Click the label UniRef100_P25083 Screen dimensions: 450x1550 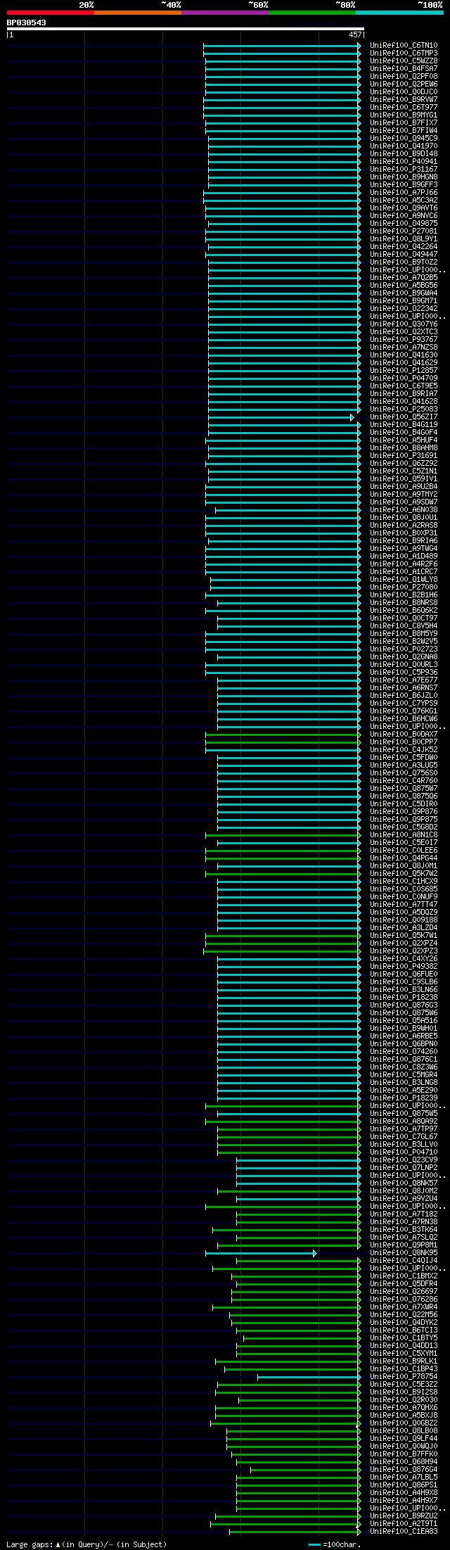click(x=404, y=409)
